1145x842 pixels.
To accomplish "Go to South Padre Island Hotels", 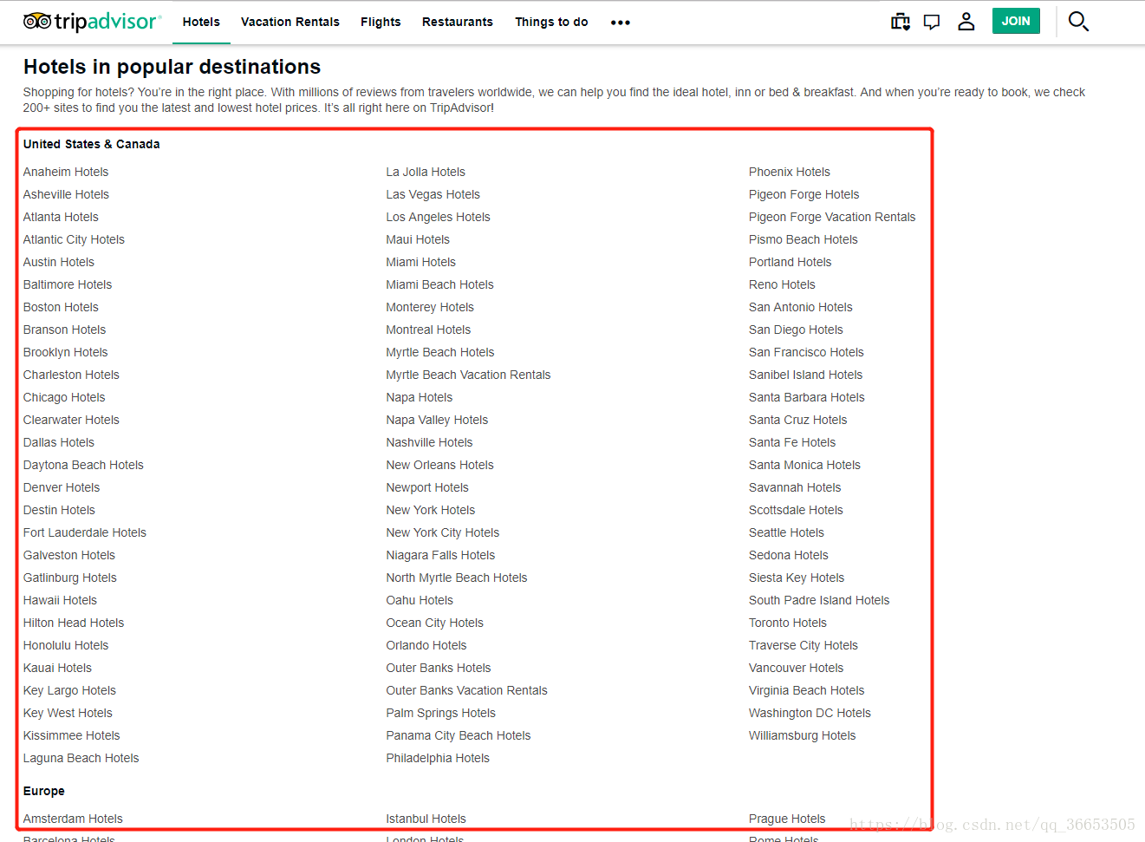I will [x=819, y=600].
